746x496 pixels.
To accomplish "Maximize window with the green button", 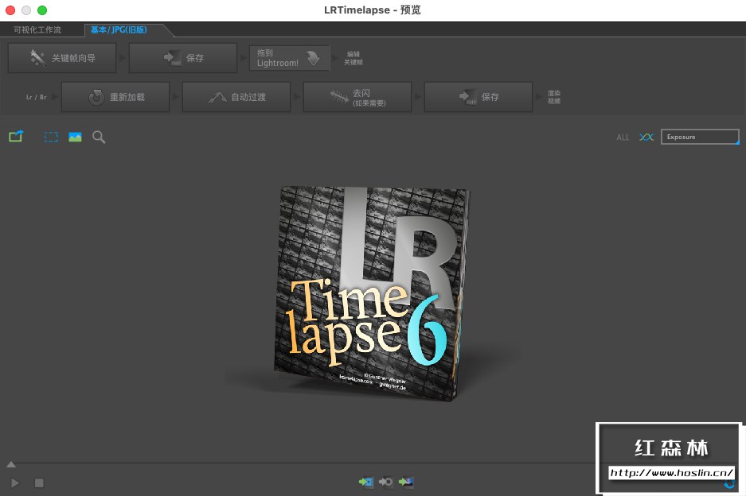I will (x=42, y=10).
